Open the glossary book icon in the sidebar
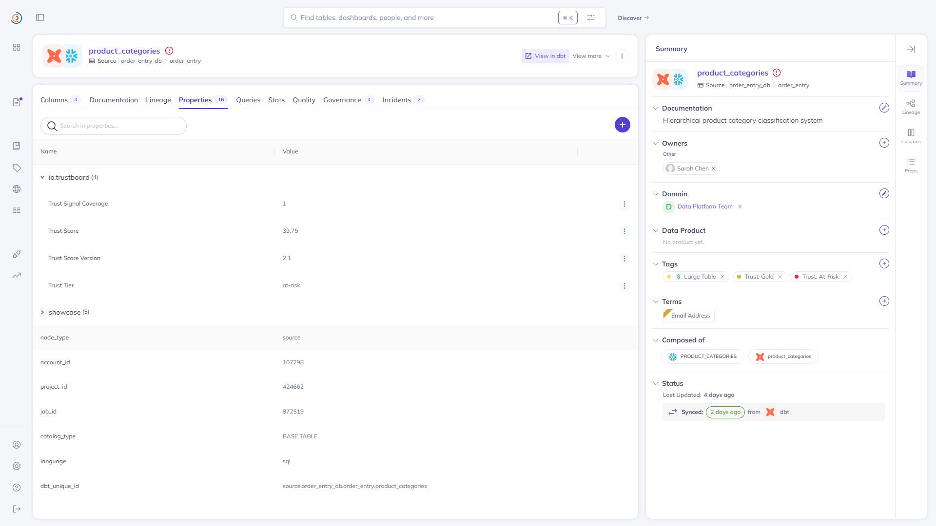The height and width of the screenshot is (526, 936). [17, 146]
